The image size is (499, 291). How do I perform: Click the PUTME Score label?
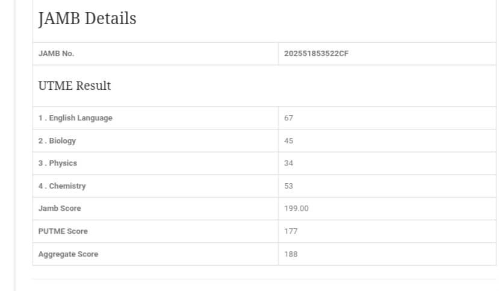63,231
